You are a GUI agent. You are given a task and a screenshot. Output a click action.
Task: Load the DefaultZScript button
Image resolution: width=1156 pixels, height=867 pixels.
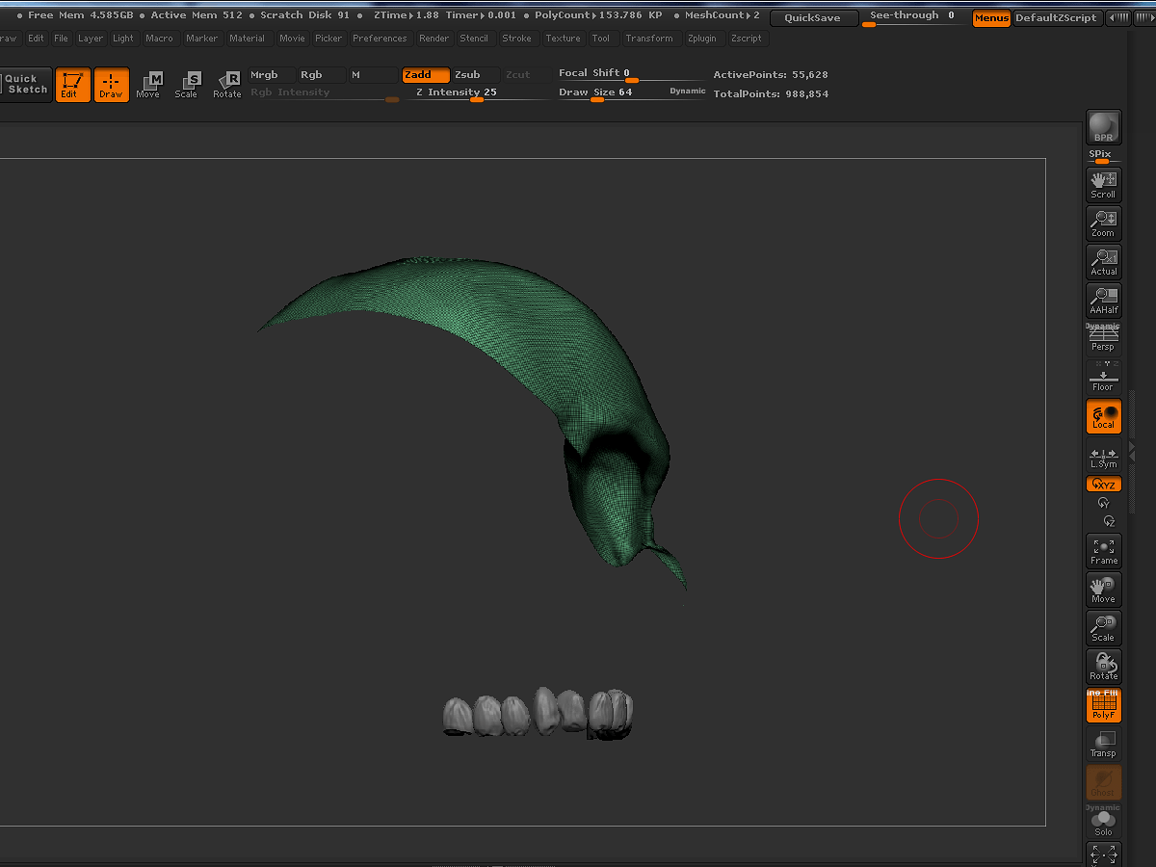pyautogui.click(x=1057, y=18)
